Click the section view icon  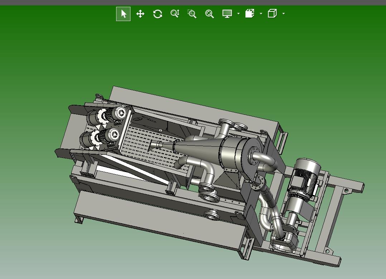tap(250, 14)
